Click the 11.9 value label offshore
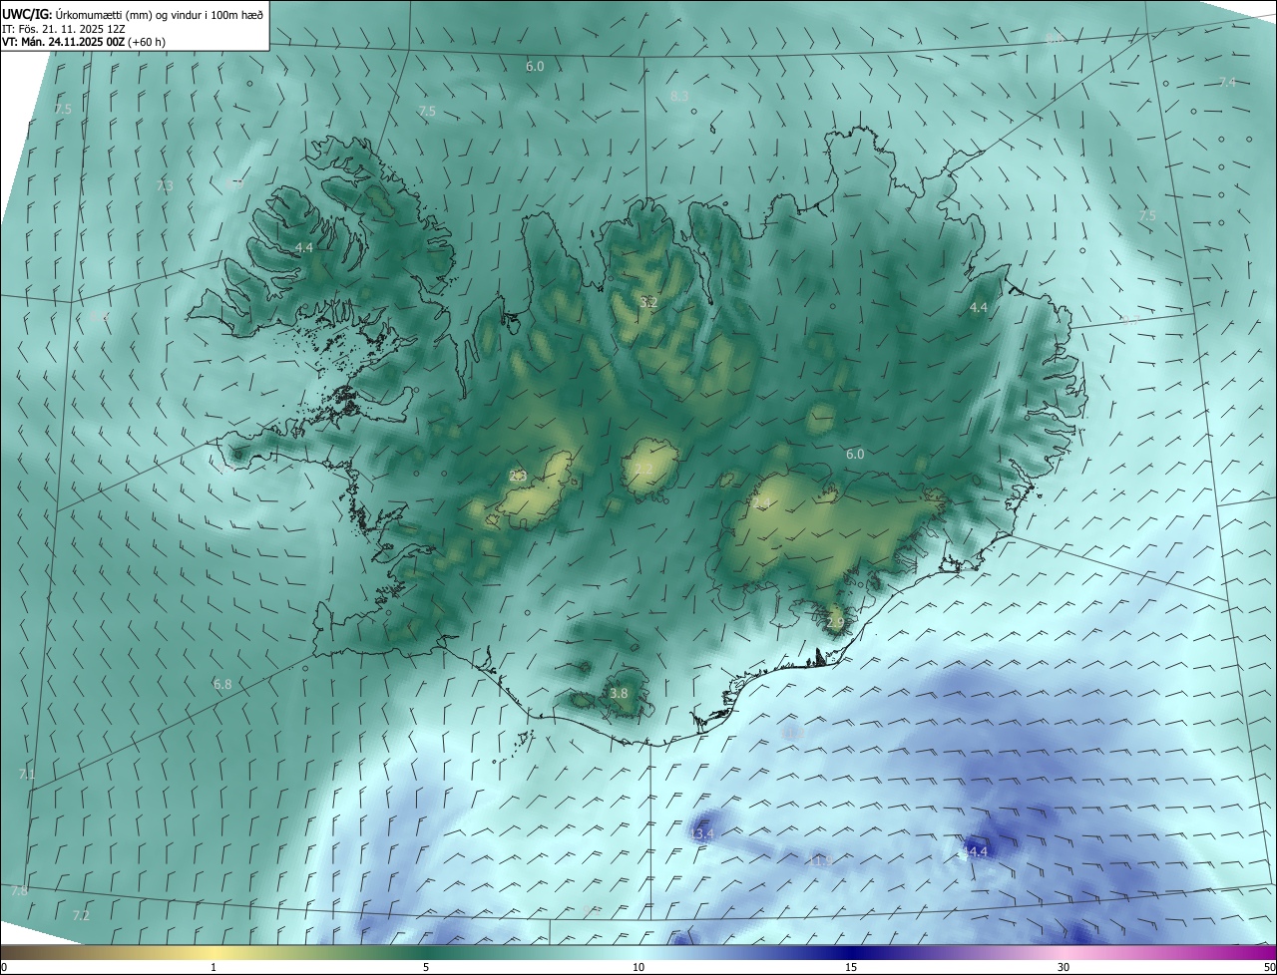The height and width of the screenshot is (975, 1277). [x=819, y=859]
